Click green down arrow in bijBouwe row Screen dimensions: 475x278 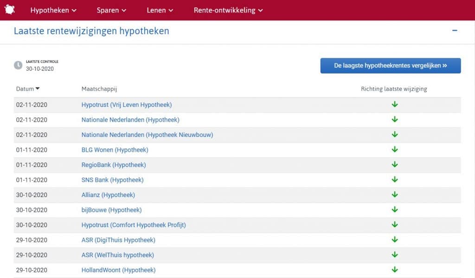pyautogui.click(x=394, y=210)
